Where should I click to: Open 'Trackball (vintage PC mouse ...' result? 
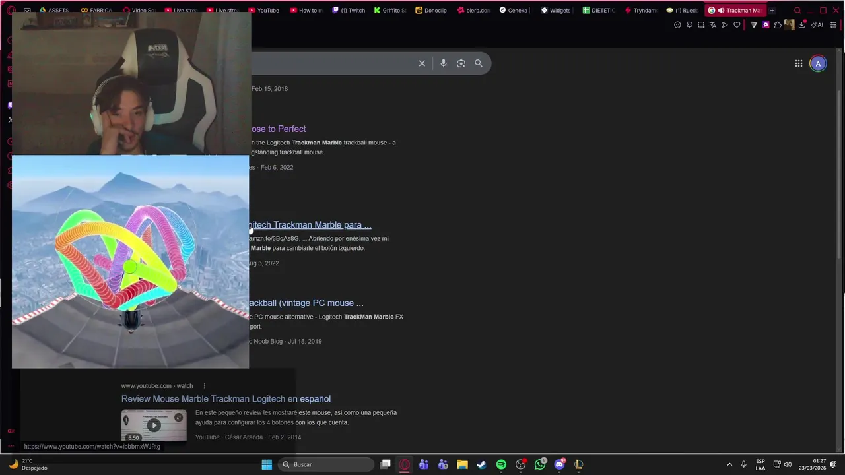(306, 303)
